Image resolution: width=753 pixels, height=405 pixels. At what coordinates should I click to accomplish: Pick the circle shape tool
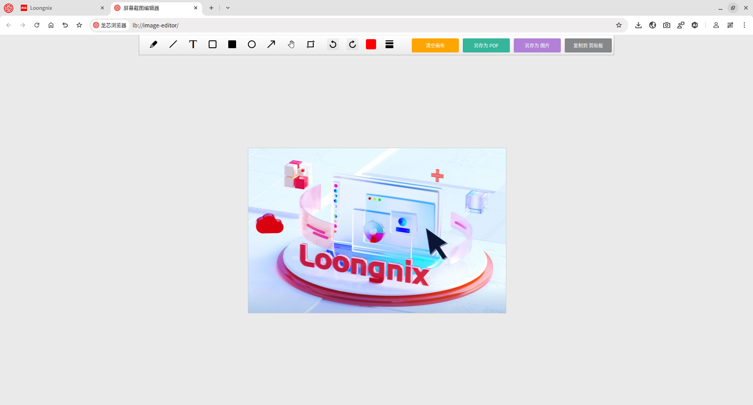click(x=252, y=45)
